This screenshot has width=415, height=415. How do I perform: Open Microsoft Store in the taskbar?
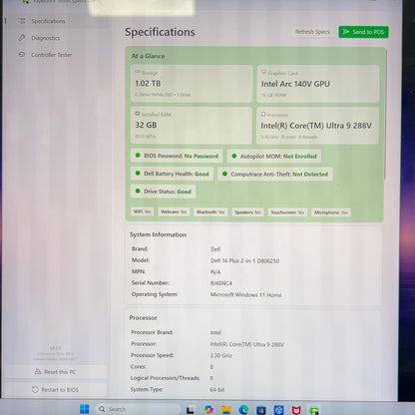[x=261, y=410]
